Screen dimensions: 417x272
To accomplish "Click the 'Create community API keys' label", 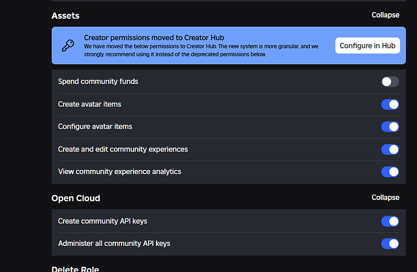I will [103, 221].
